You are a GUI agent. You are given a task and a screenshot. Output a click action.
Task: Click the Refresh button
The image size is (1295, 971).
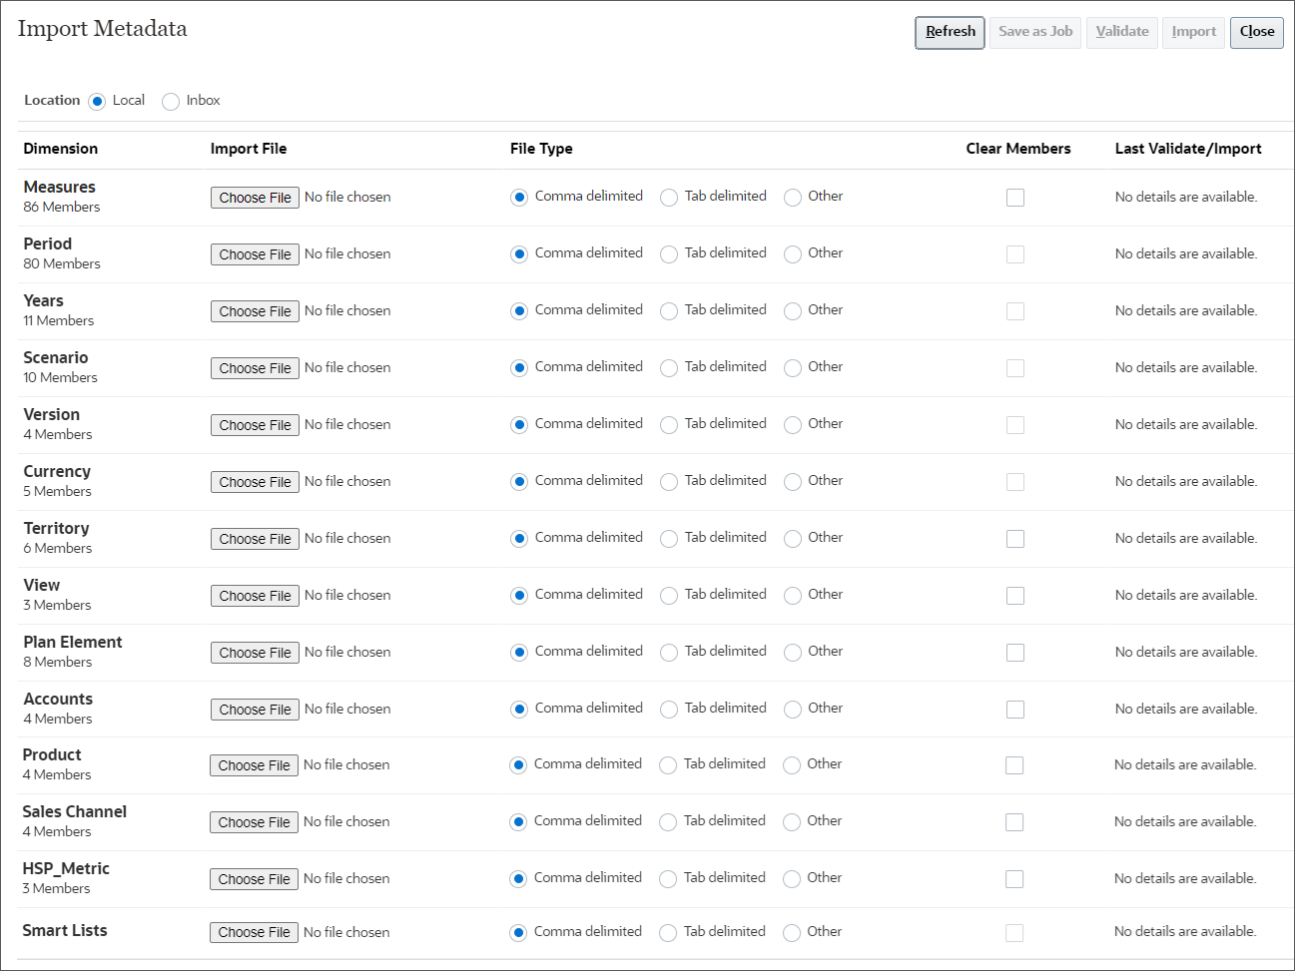click(x=949, y=32)
